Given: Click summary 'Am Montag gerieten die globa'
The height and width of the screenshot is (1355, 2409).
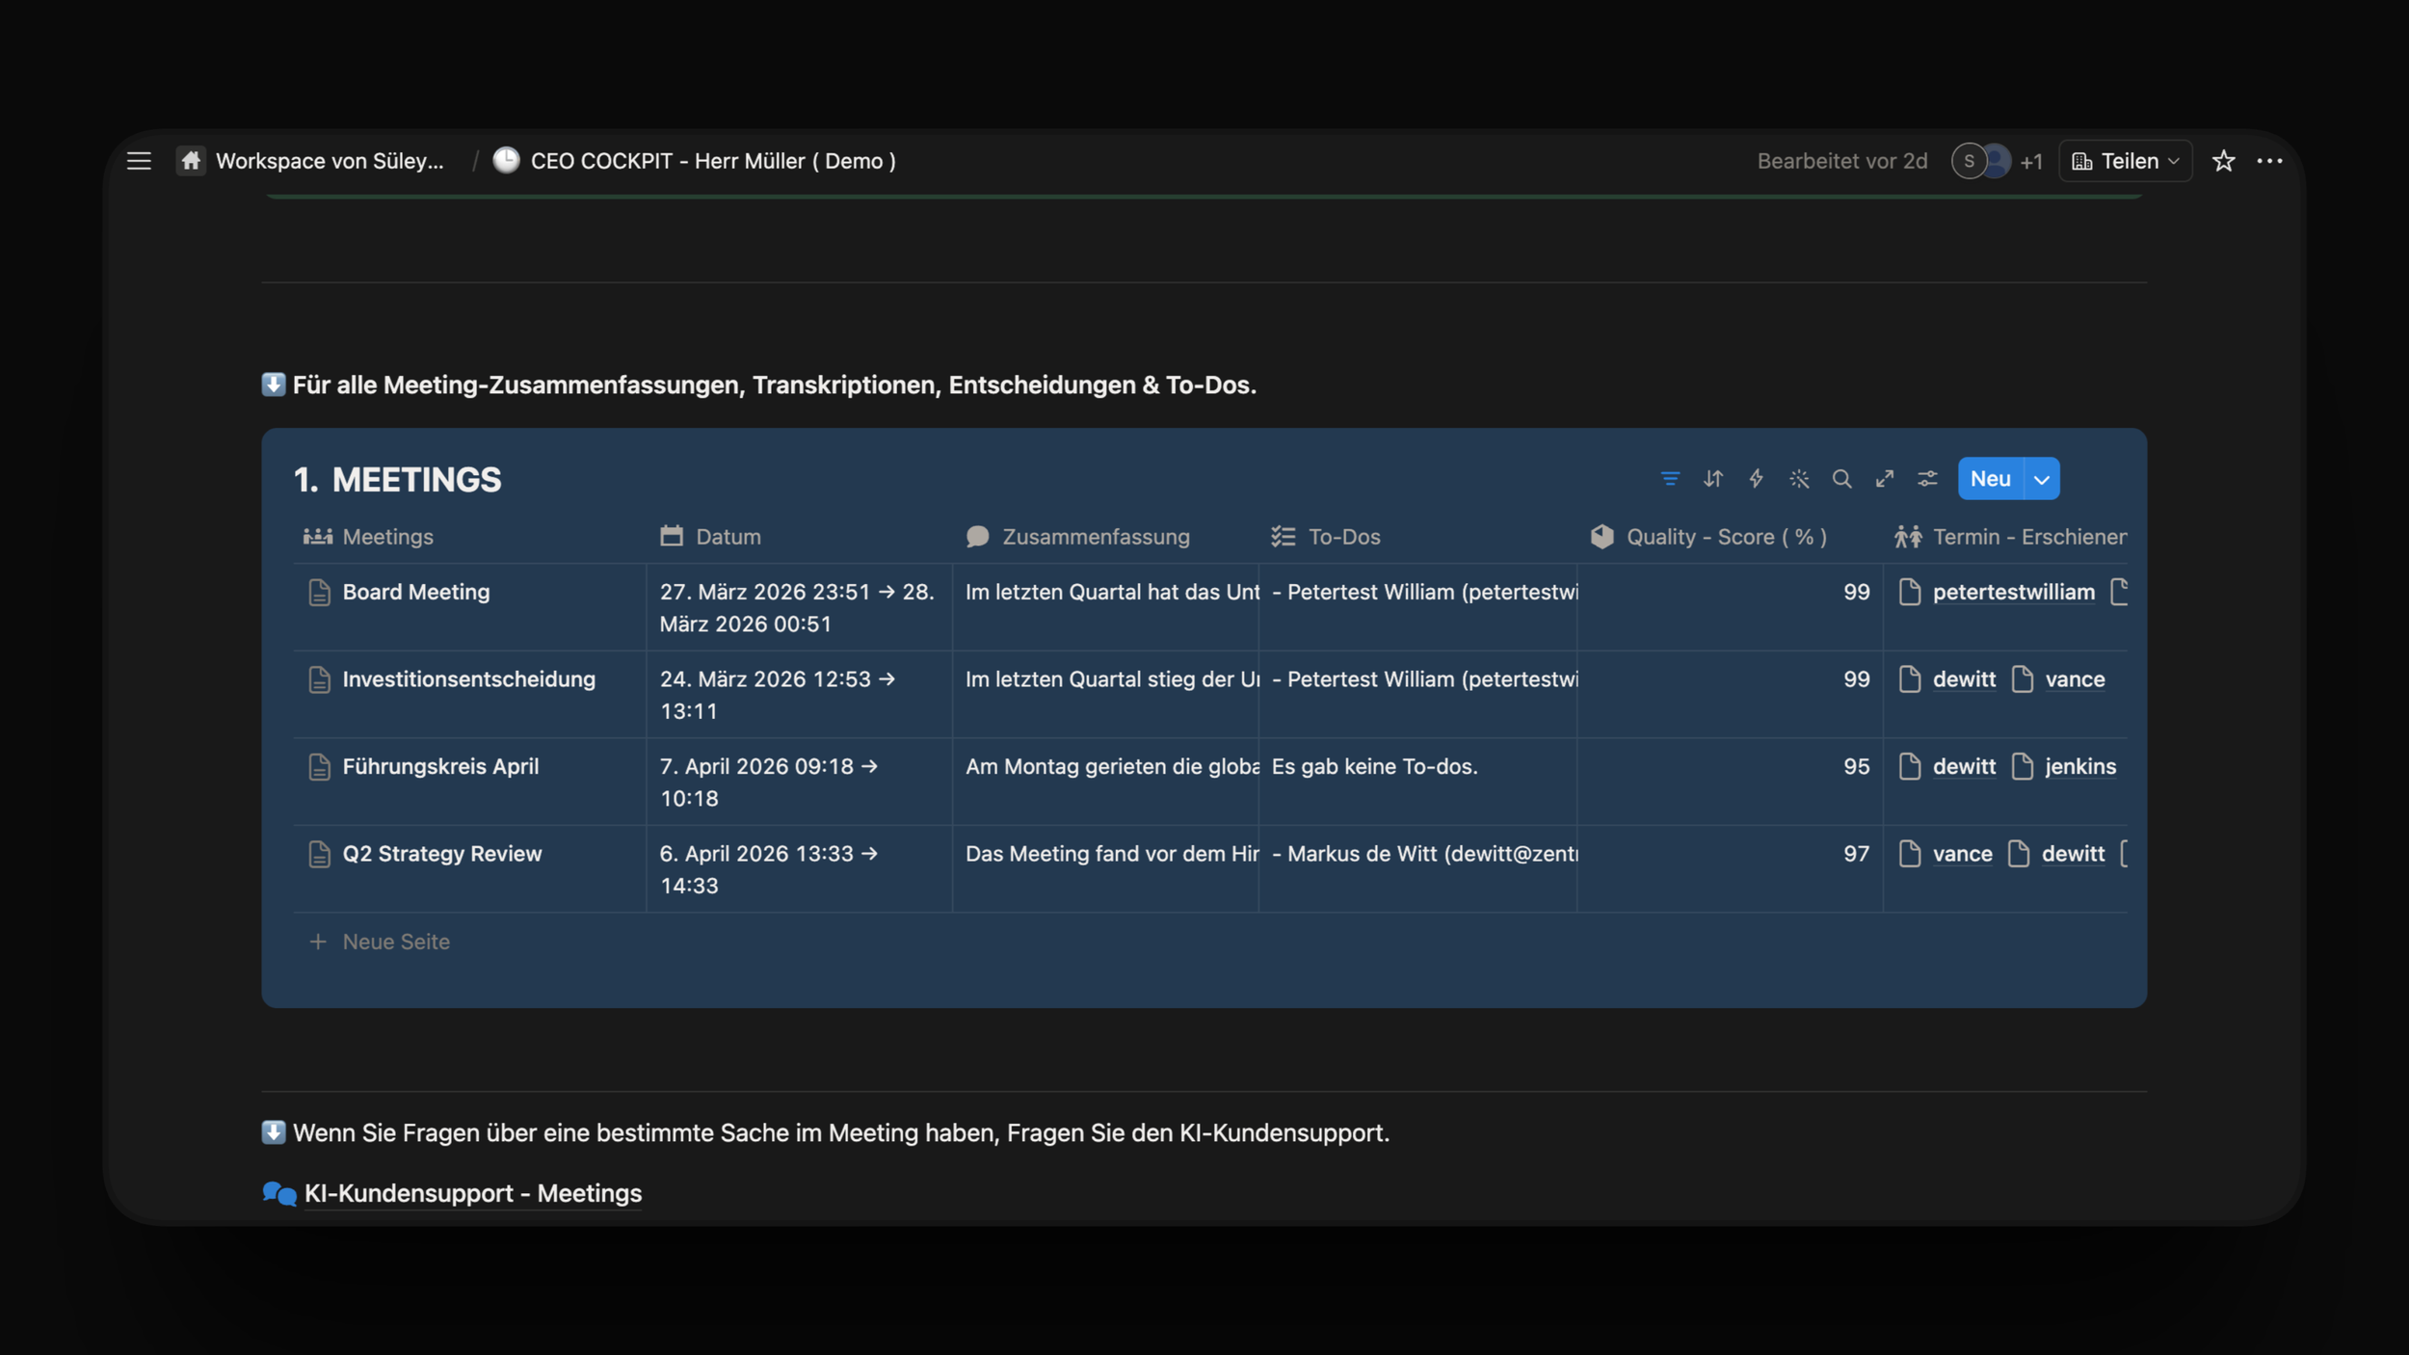Looking at the screenshot, I should 1105,782.
